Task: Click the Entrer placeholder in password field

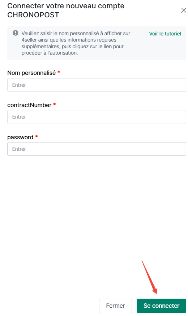Action: click(x=19, y=149)
